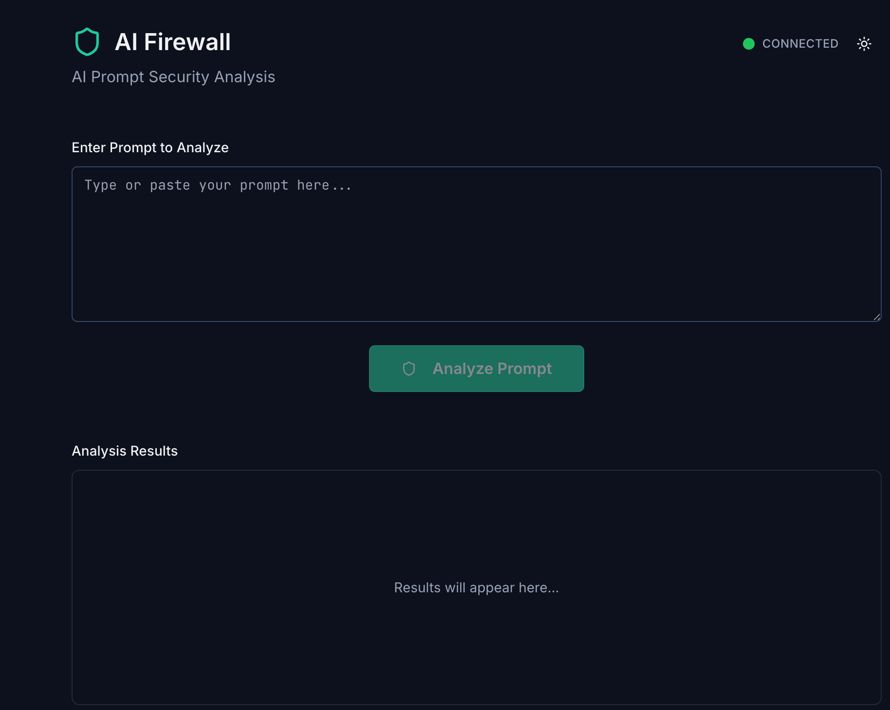Switch the theme using the brightness icon
Screen dimensions: 890x710
click(864, 43)
